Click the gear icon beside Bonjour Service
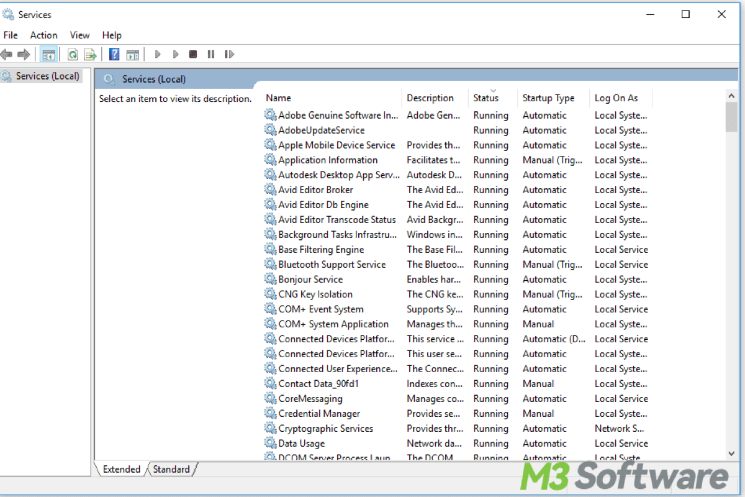Image resolution: width=745 pixels, height=497 pixels. coord(270,279)
